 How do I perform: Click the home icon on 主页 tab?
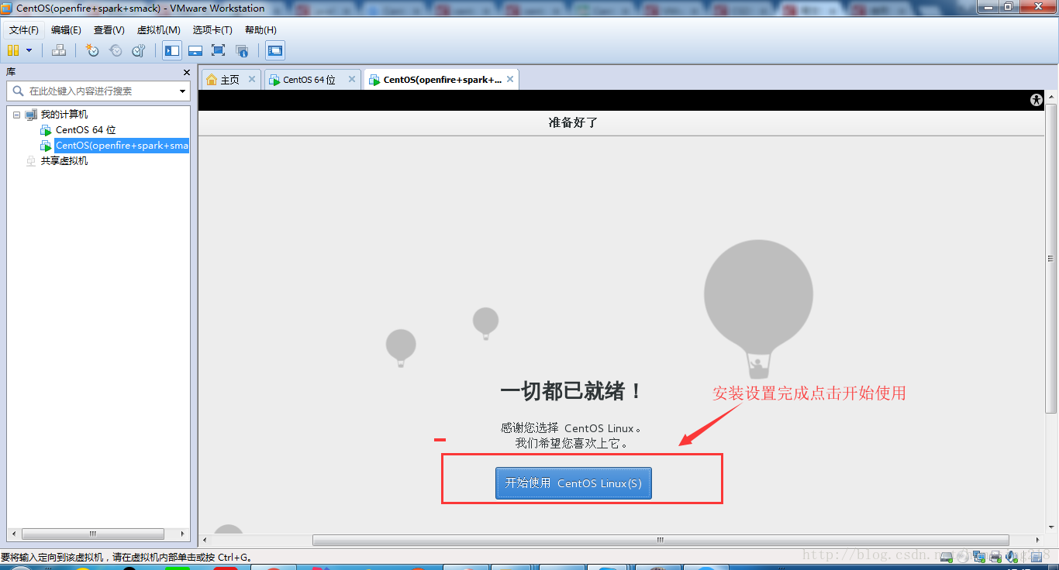click(212, 80)
